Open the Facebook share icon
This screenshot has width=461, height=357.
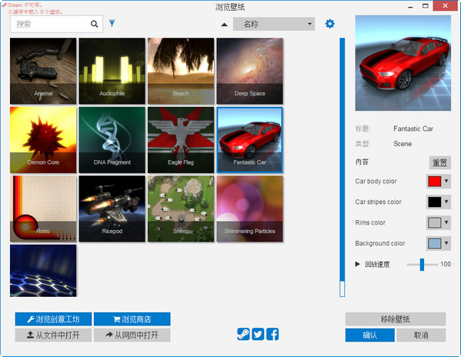point(272,334)
